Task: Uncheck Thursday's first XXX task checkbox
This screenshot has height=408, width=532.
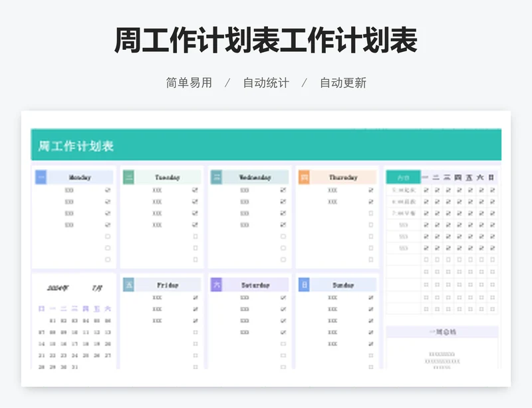Action: [x=371, y=190]
